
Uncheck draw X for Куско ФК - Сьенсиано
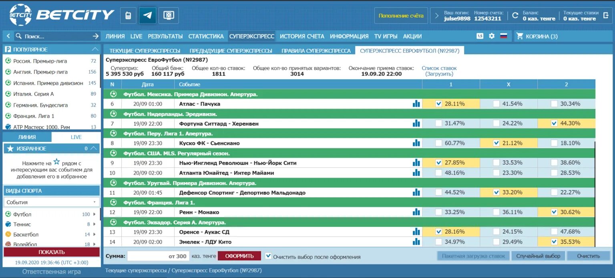coord(496,143)
